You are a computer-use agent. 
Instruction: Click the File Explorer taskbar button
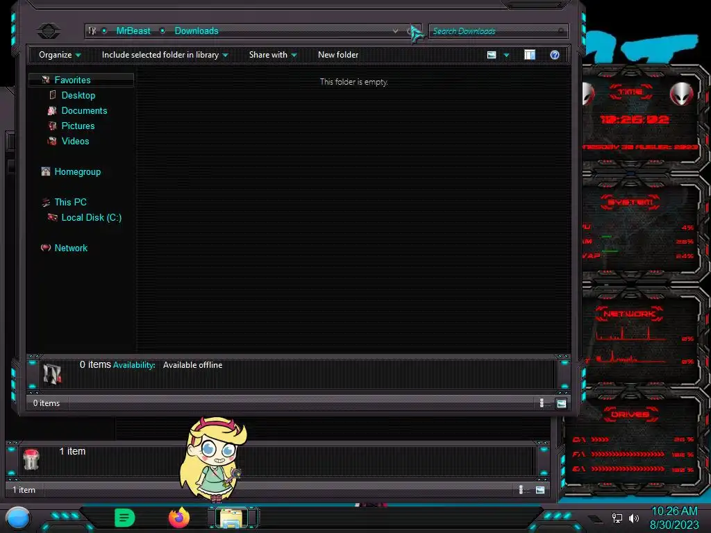231,518
